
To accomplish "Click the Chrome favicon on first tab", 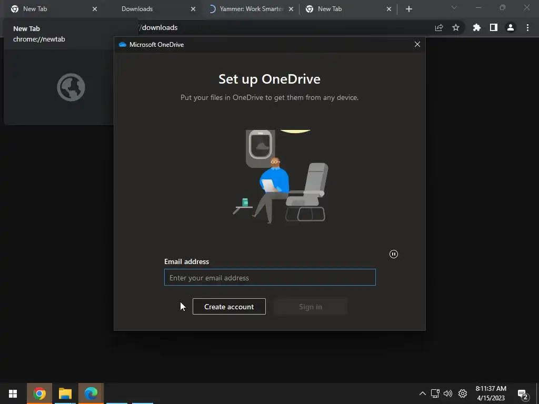I will tap(15, 9).
